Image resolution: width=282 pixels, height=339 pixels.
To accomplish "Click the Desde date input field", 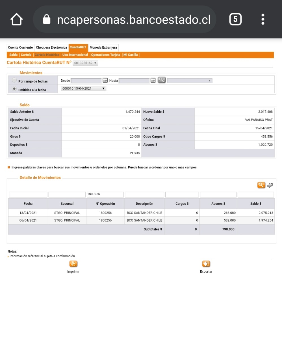I will tap(86, 81).
